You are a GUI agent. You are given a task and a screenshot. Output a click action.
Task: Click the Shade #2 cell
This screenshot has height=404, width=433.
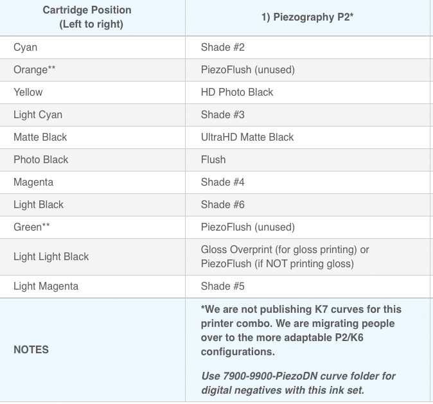coord(222,48)
